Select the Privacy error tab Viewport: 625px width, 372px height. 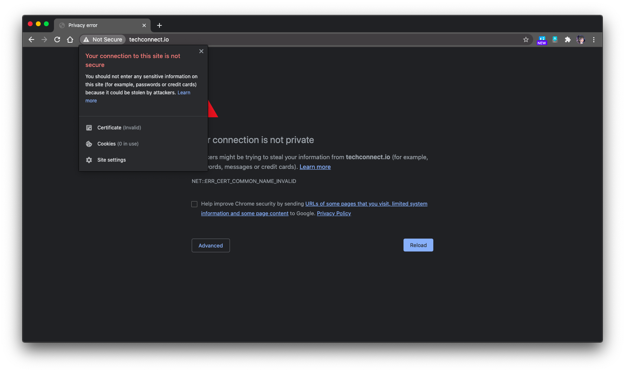(x=102, y=25)
